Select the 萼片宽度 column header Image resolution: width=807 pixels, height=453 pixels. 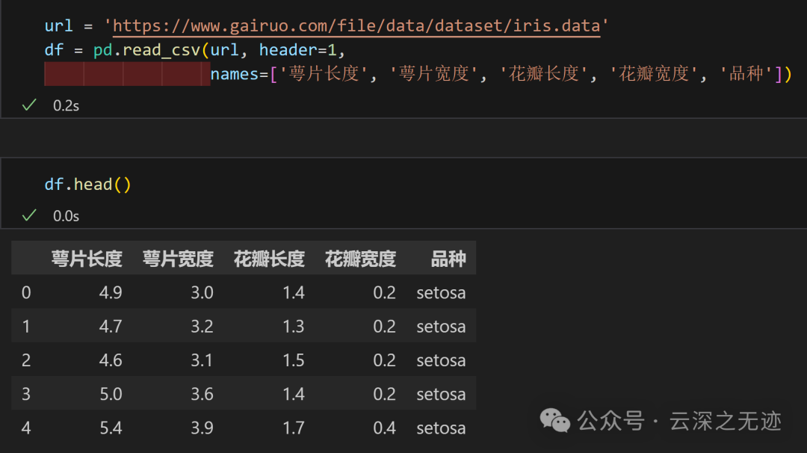(178, 259)
